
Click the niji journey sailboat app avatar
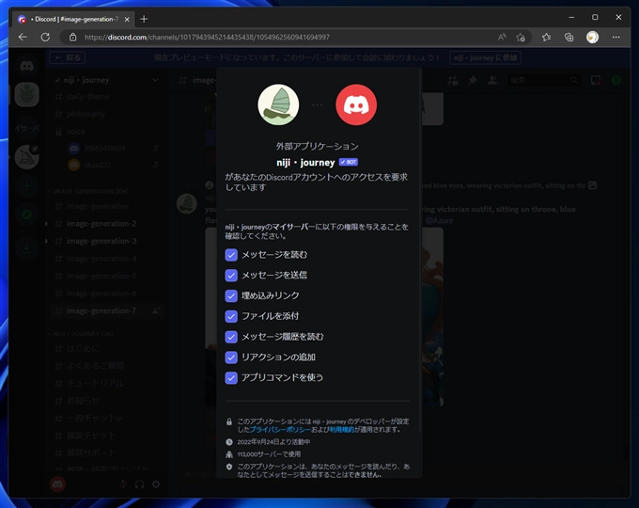click(x=278, y=104)
